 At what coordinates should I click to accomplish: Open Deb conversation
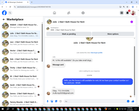pyautogui.click(x=21, y=60)
